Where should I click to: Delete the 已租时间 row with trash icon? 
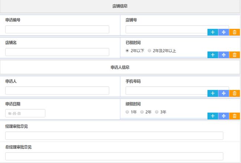coord(235,55)
